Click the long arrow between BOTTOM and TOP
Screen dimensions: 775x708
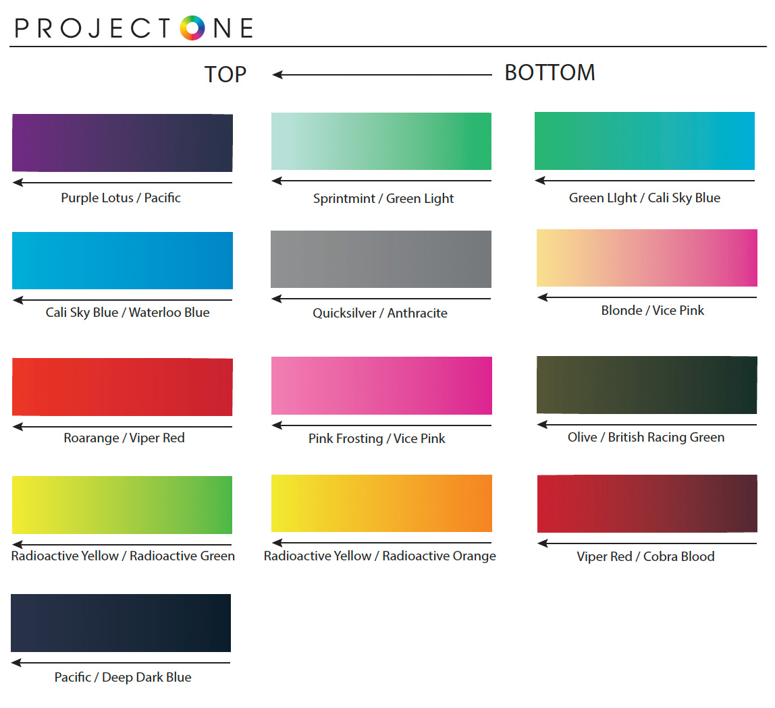[382, 75]
